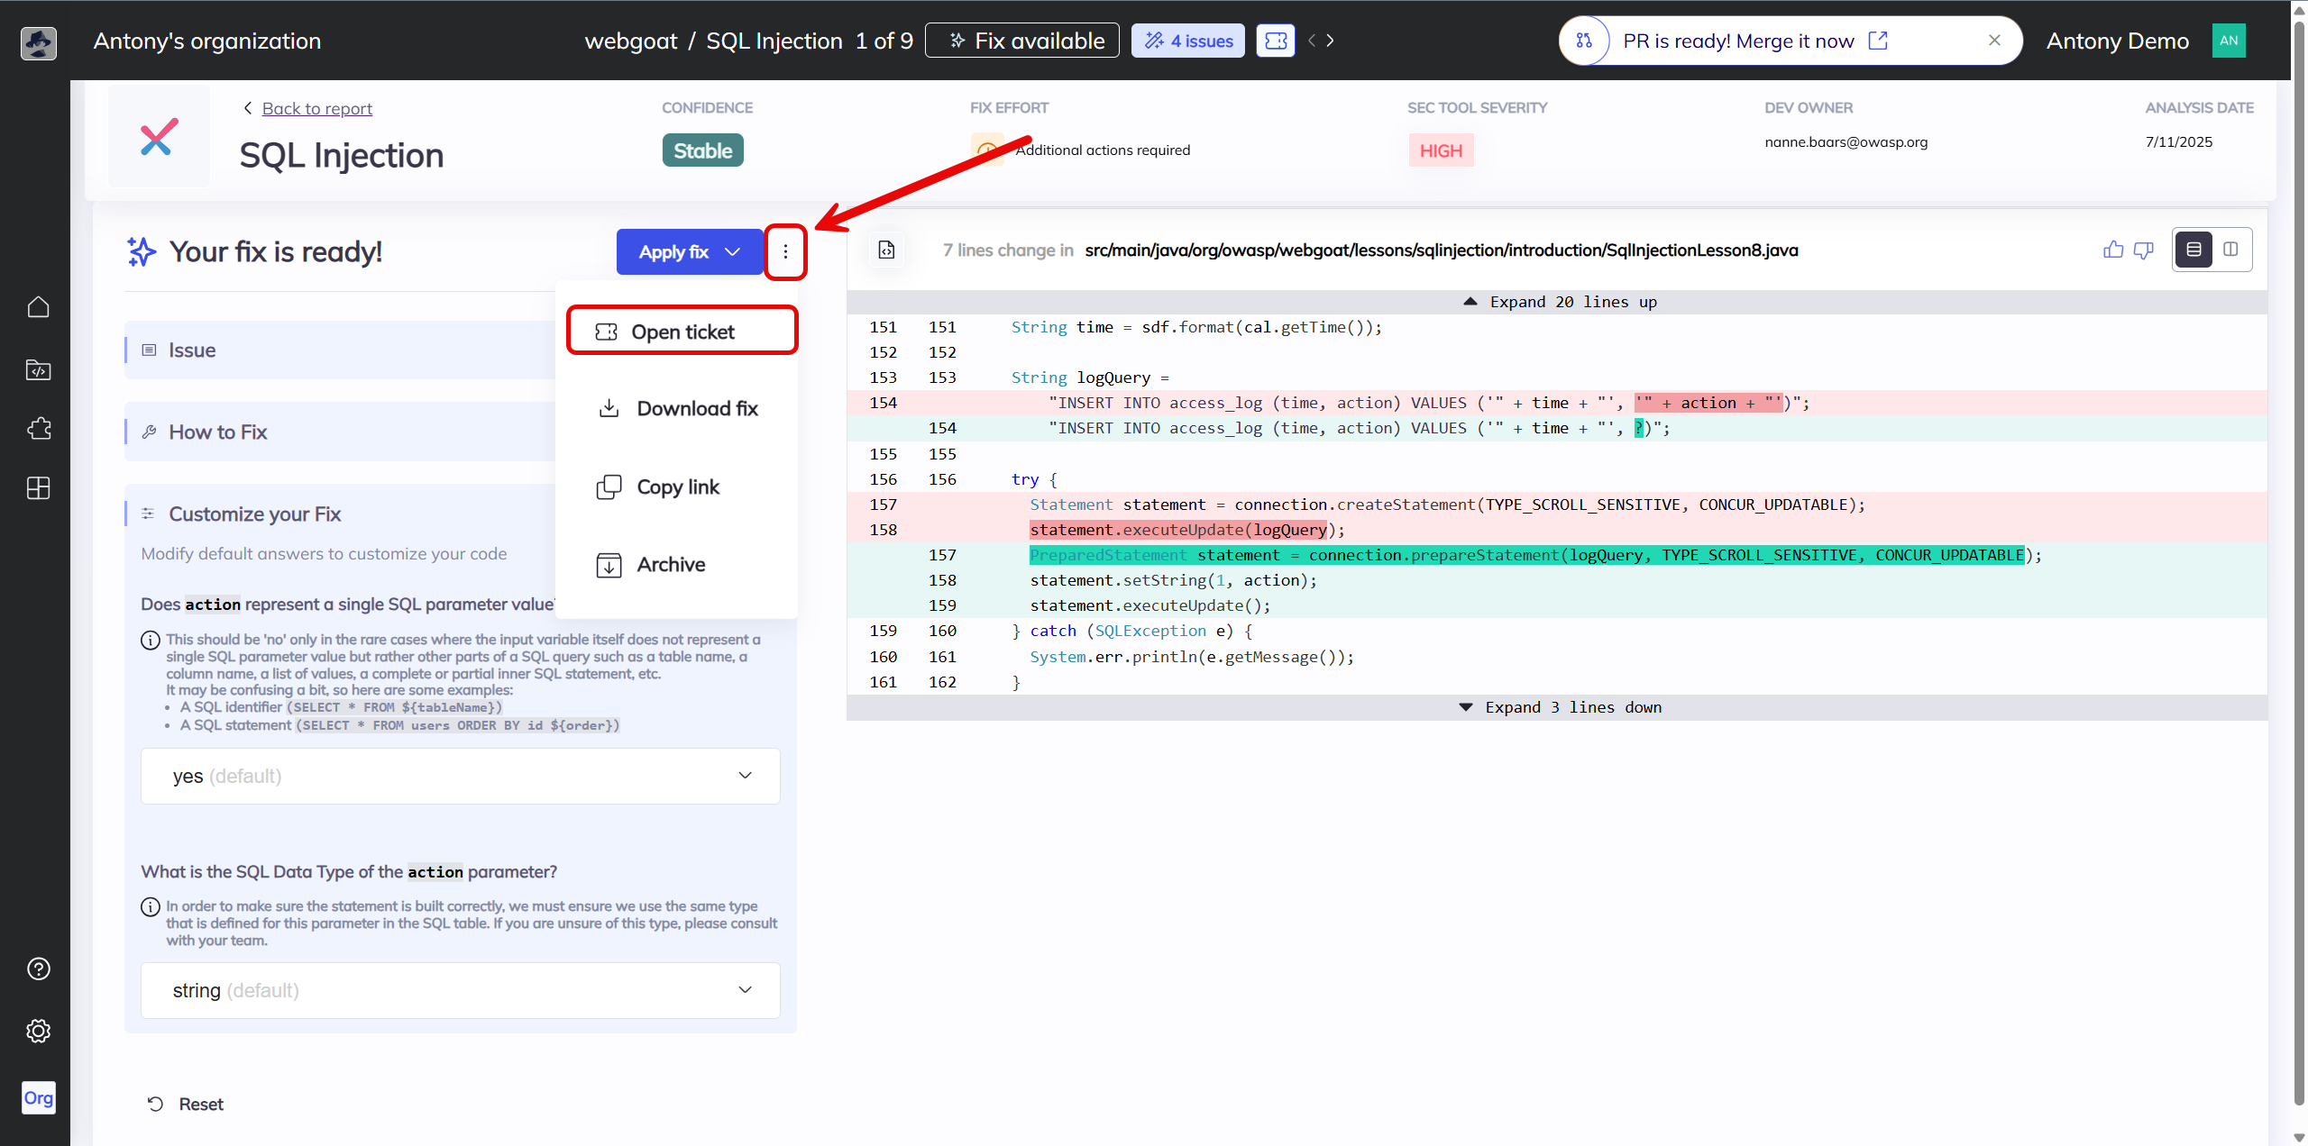Click the thumbs down feedback icon
Viewport: 2308px width, 1146px height.
pos(2144,250)
